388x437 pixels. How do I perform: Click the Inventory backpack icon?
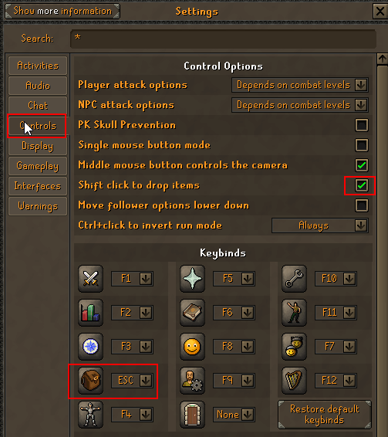point(90,381)
